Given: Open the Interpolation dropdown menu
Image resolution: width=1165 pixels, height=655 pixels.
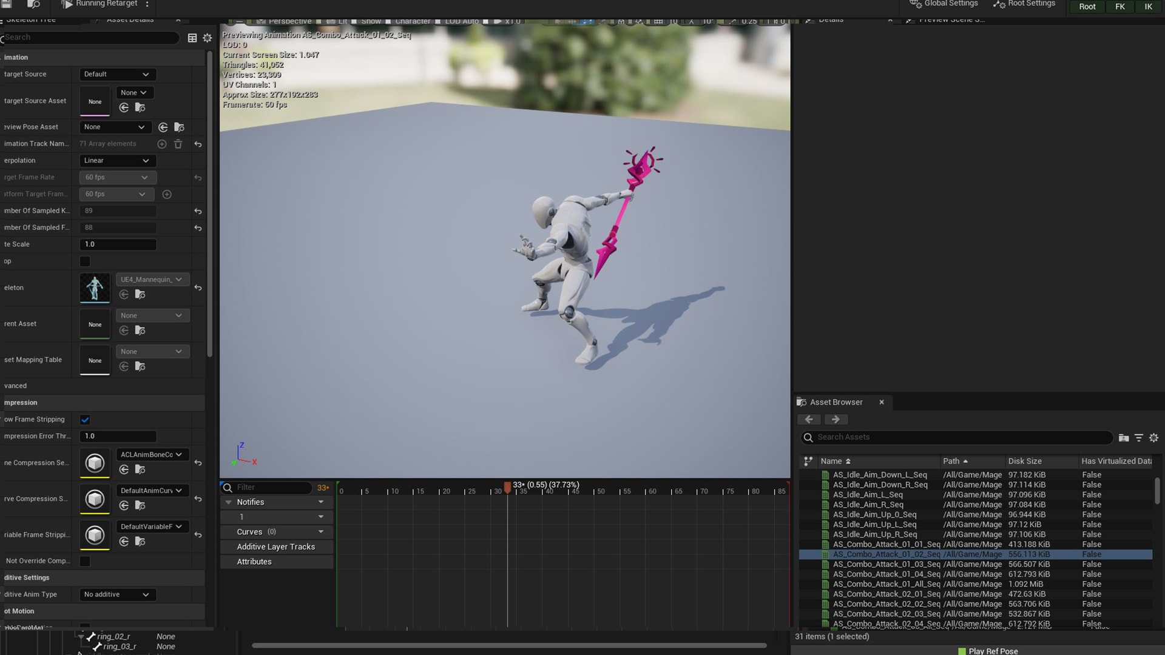Looking at the screenshot, I should 116,161.
